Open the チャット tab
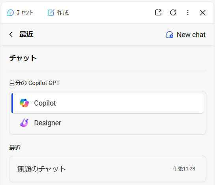 pos(20,13)
